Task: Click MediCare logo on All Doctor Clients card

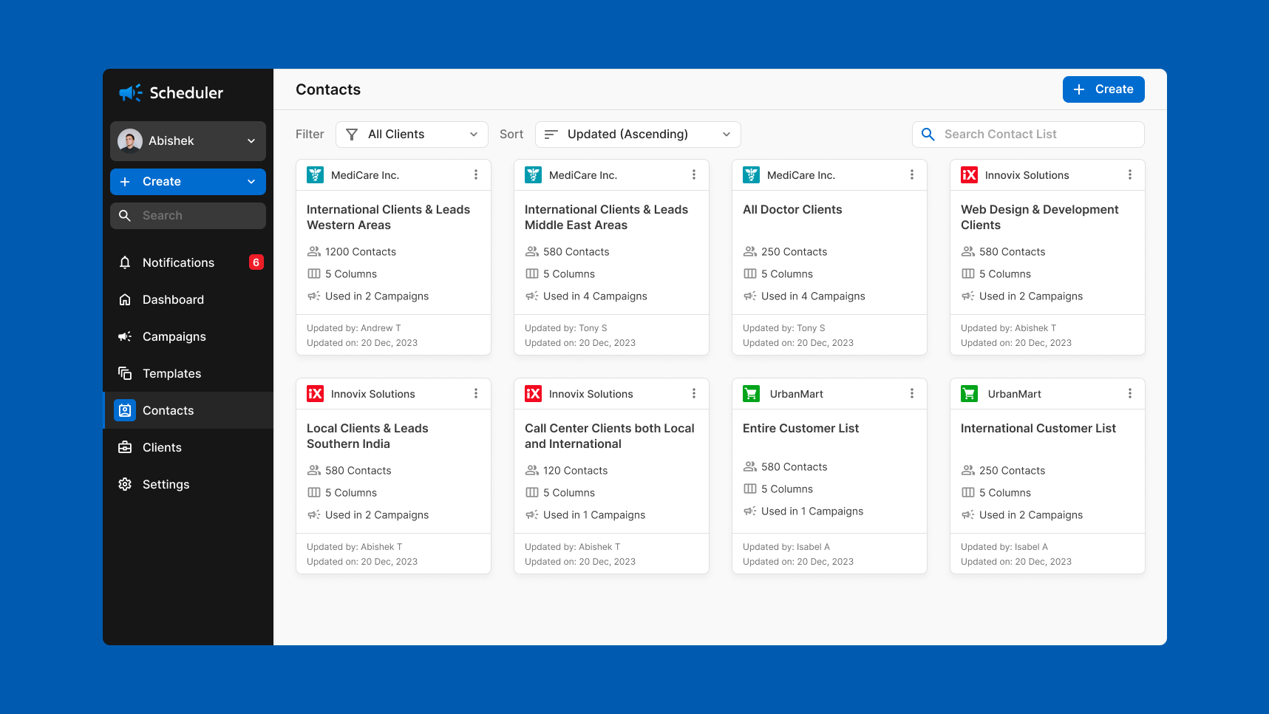Action: 752,175
